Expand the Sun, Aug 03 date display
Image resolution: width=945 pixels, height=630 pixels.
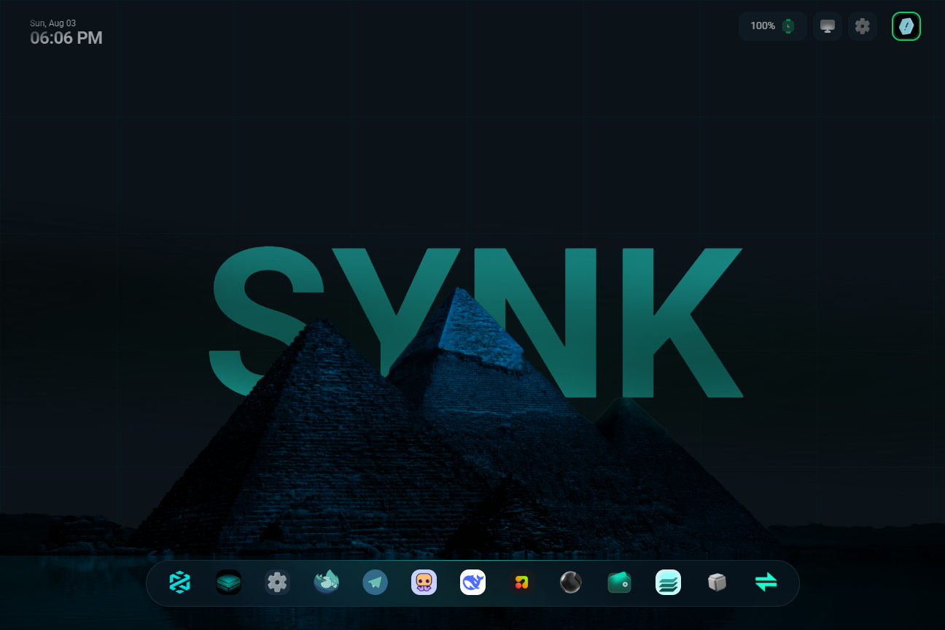54,23
